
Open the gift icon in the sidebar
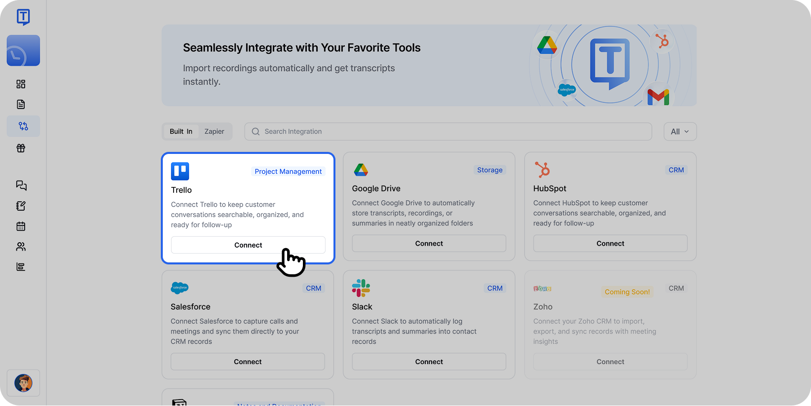coord(21,148)
